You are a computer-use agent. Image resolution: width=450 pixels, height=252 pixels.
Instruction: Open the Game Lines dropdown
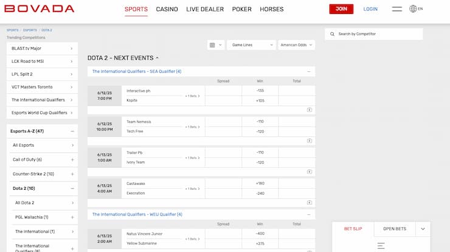pos(251,45)
